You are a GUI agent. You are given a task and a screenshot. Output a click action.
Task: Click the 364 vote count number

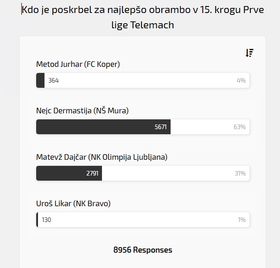point(53,80)
